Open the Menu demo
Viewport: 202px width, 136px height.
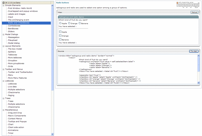[x=10, y=75]
